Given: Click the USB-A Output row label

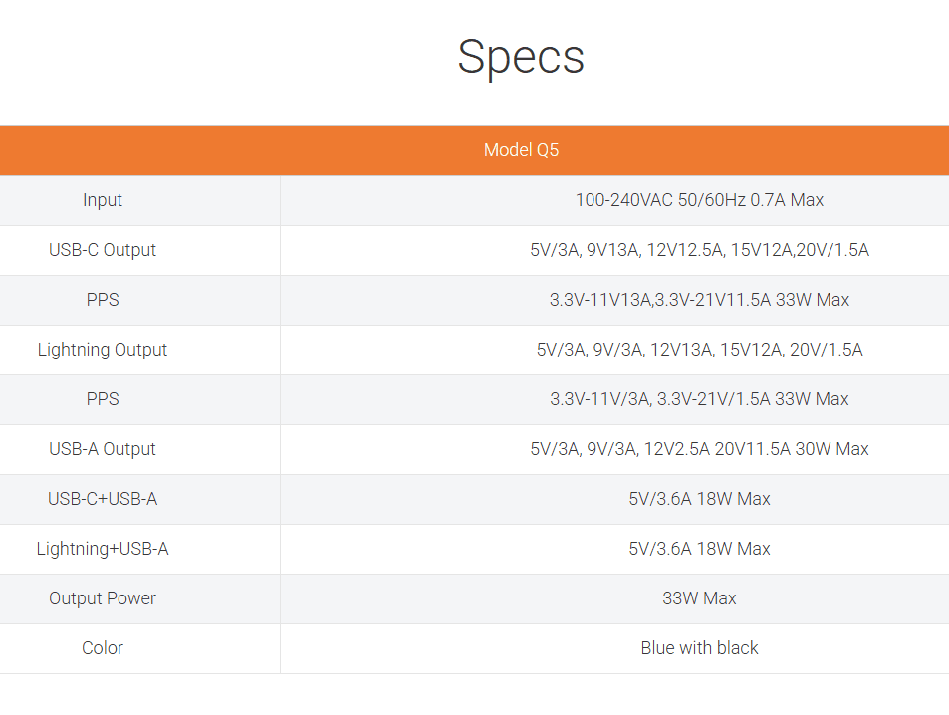Looking at the screenshot, I should [x=103, y=449].
